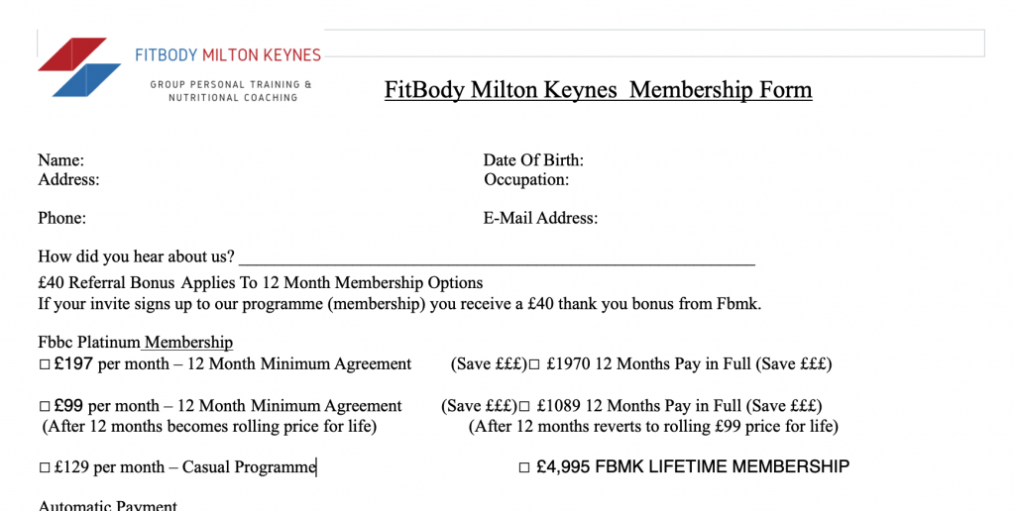Viewport: 1015px width, 511px height.
Task: Click the Automatic Payment heading
Action: (107, 505)
